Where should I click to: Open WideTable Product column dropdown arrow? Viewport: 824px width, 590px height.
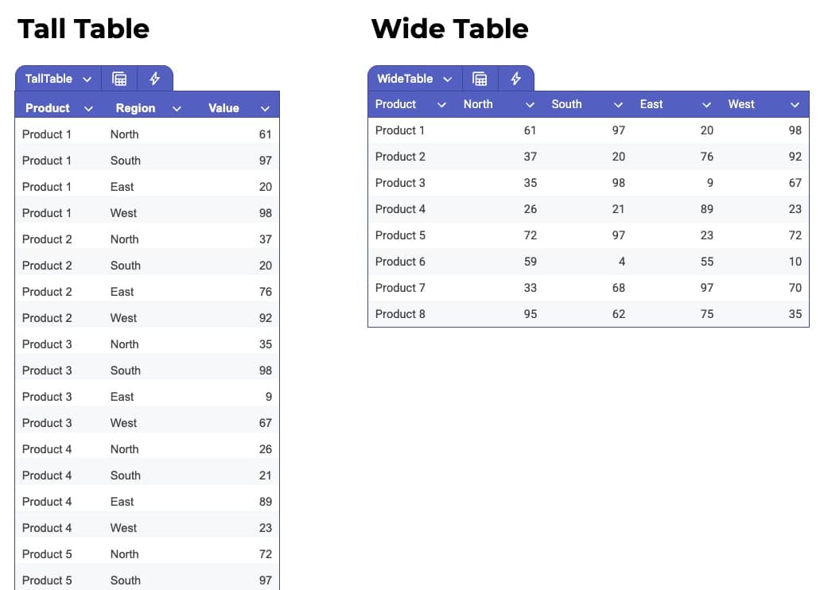tap(442, 104)
